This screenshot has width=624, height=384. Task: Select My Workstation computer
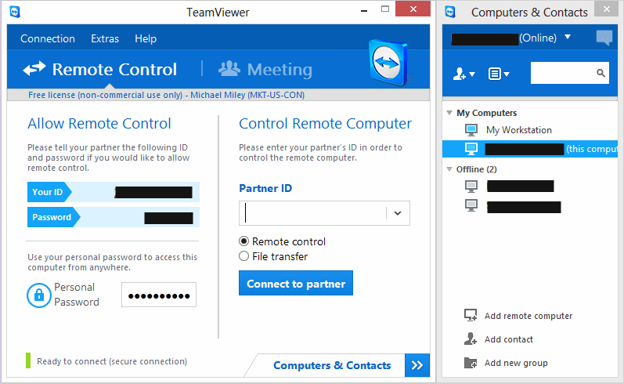click(518, 130)
